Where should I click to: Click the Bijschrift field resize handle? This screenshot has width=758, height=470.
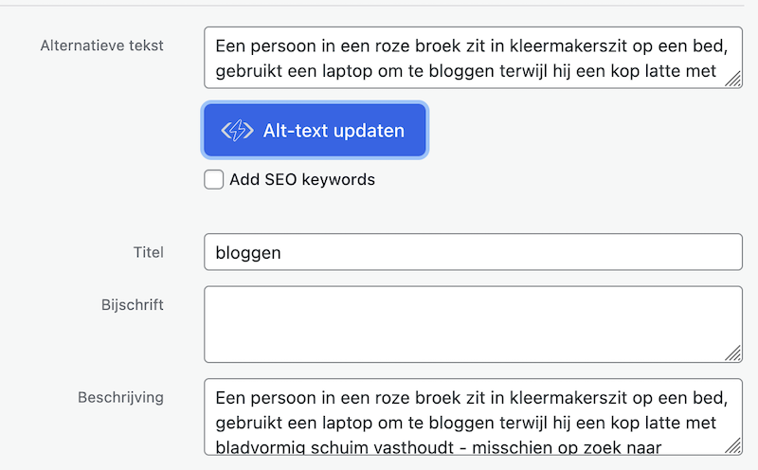[733, 353]
